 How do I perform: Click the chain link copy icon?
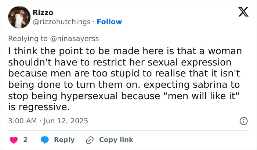90,140
